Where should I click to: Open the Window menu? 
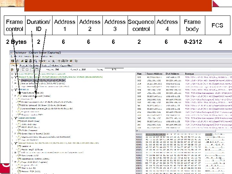(x=44, y=56)
